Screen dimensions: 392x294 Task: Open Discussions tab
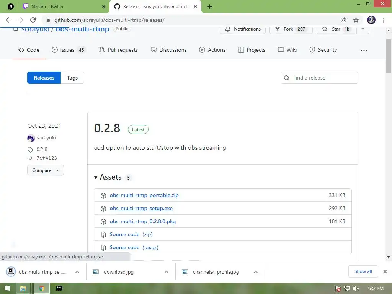(168, 50)
